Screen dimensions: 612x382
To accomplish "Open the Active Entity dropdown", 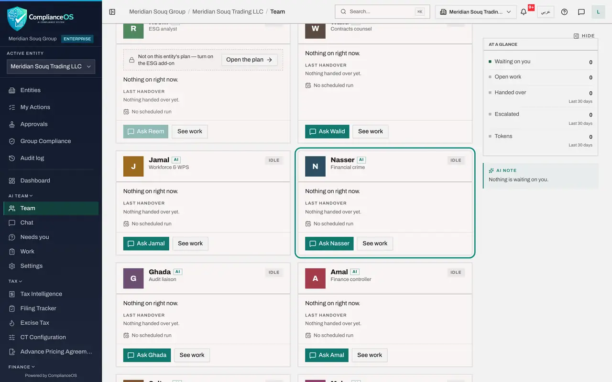I will (51, 67).
